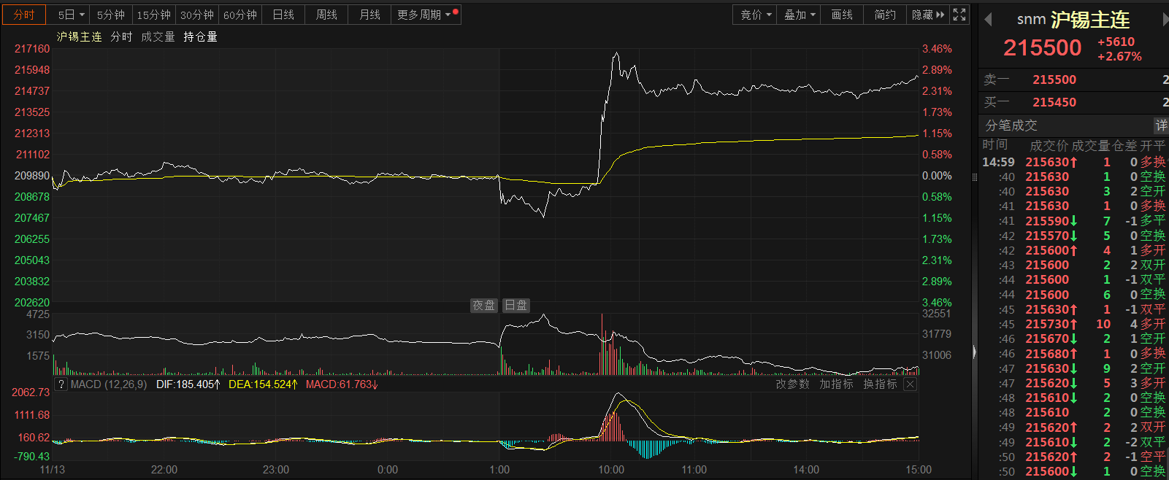The height and width of the screenshot is (480, 1169).
Task: Select the 日盘 day session marker
Action: (515, 306)
